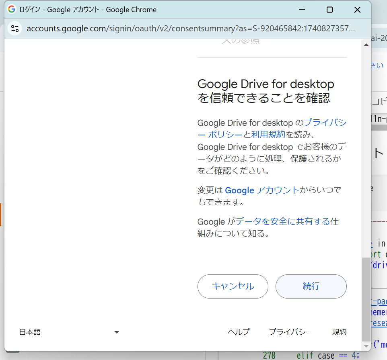
Task: Open the 日本語 language dropdown
Action: (69, 332)
